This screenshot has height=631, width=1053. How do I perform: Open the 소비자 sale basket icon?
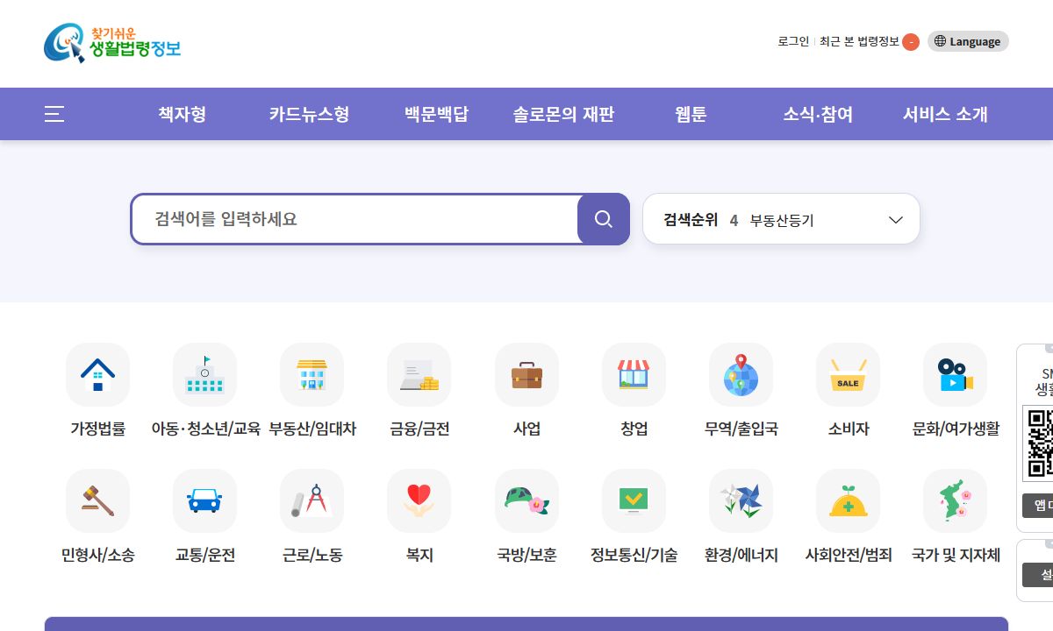point(848,375)
